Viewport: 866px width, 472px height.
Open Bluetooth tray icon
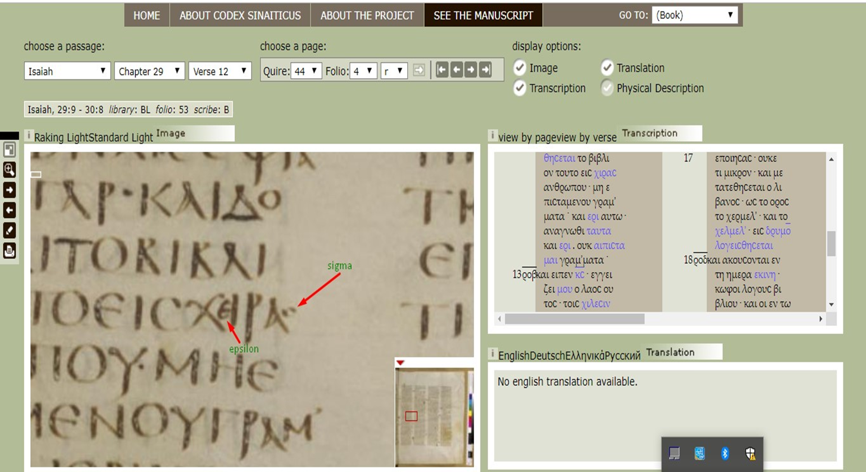725,453
